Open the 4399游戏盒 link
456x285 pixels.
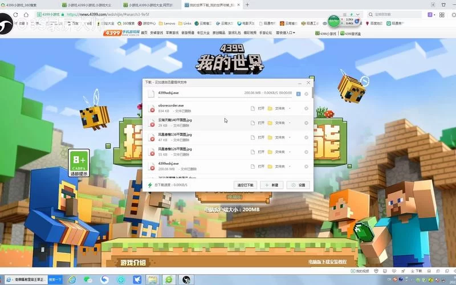tap(351, 34)
